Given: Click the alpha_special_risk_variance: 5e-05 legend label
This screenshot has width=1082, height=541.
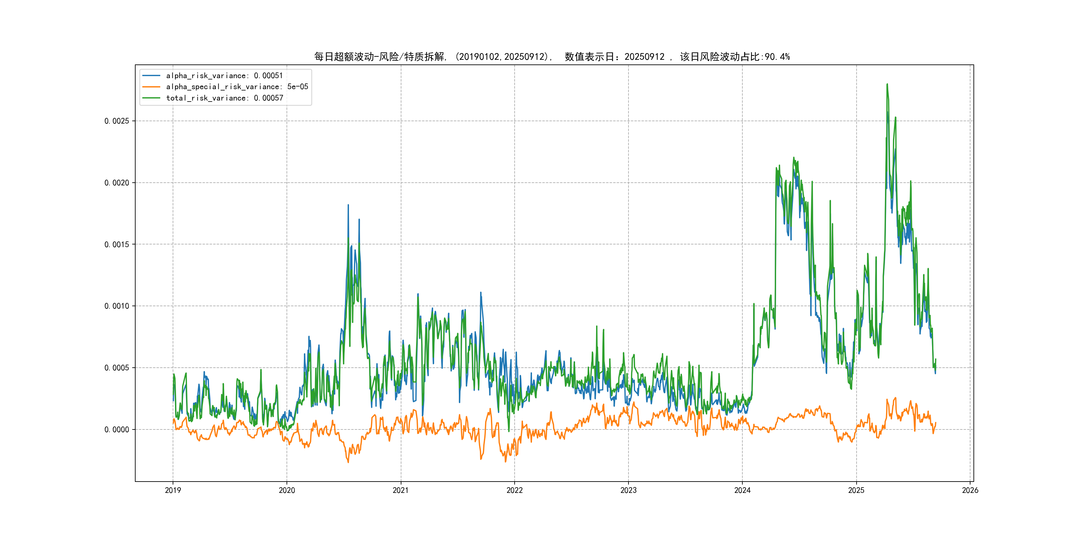Looking at the screenshot, I should coord(237,87).
